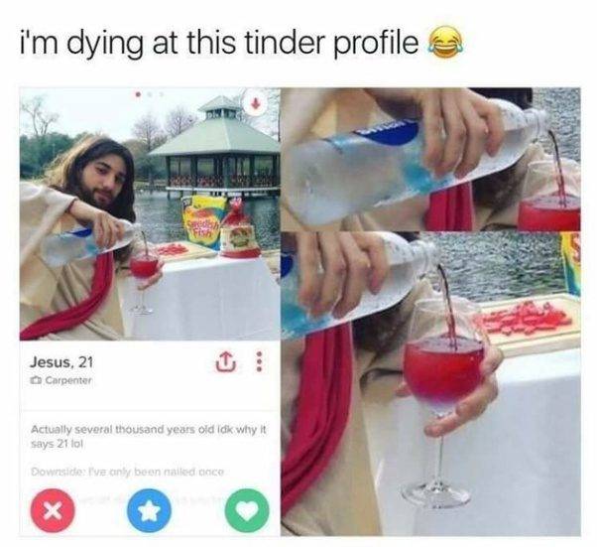This screenshot has width=597, height=547.
Task: Tap the blue star Super Like button
Action: (150, 510)
